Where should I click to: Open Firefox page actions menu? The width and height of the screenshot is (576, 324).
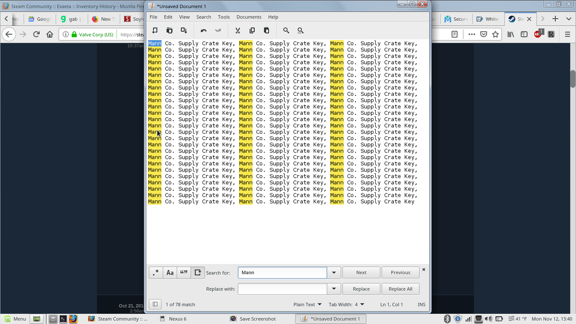(x=471, y=34)
